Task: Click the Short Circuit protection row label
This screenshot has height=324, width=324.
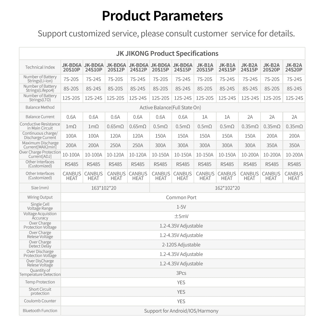Action: (40, 291)
